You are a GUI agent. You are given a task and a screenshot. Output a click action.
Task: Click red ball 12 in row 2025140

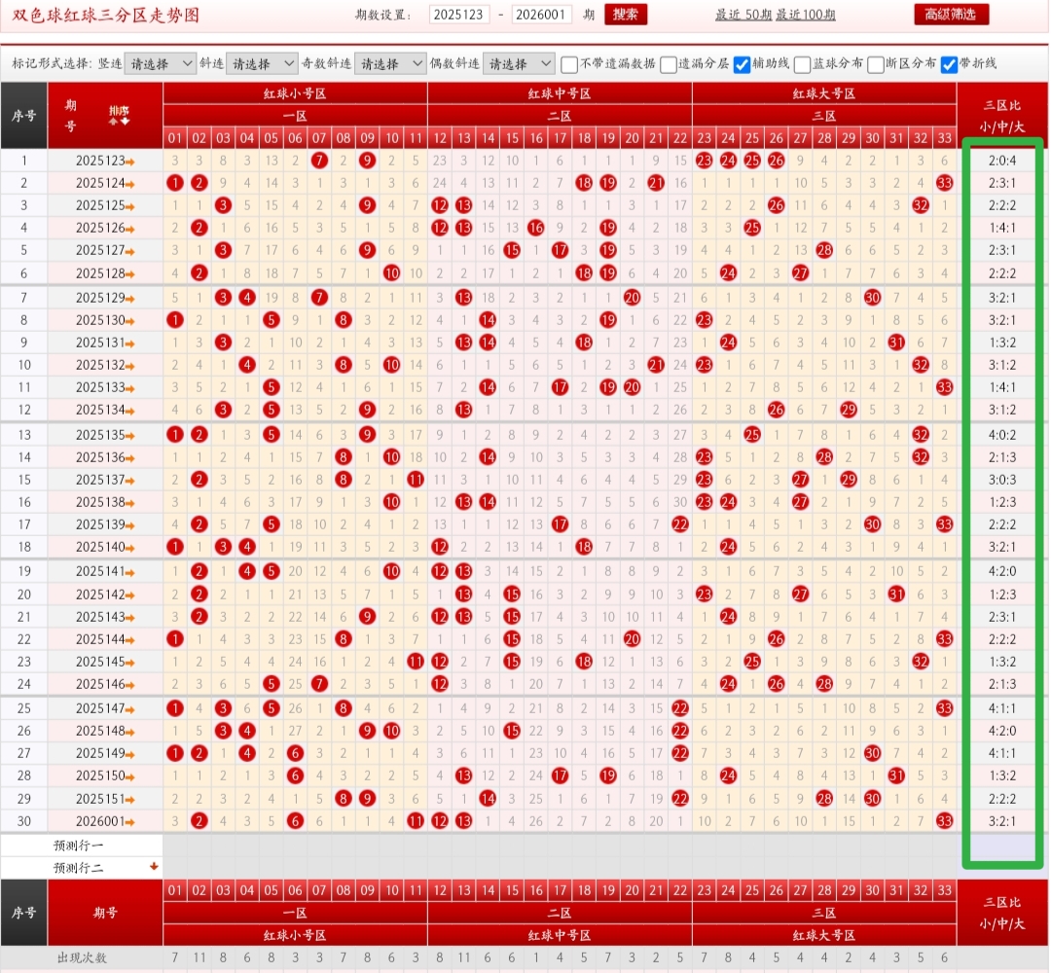[439, 547]
